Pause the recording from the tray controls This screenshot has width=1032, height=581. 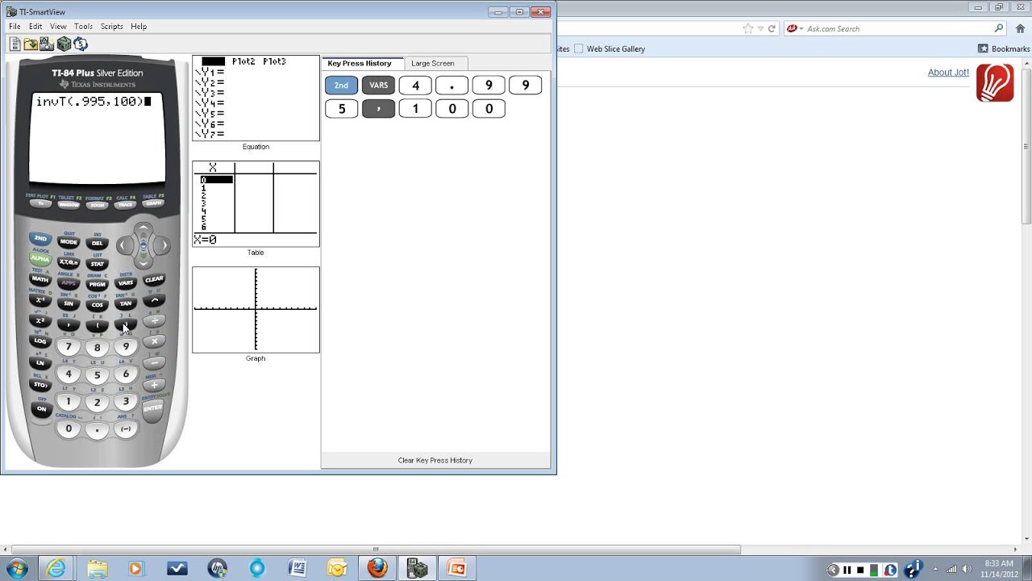pyautogui.click(x=847, y=570)
